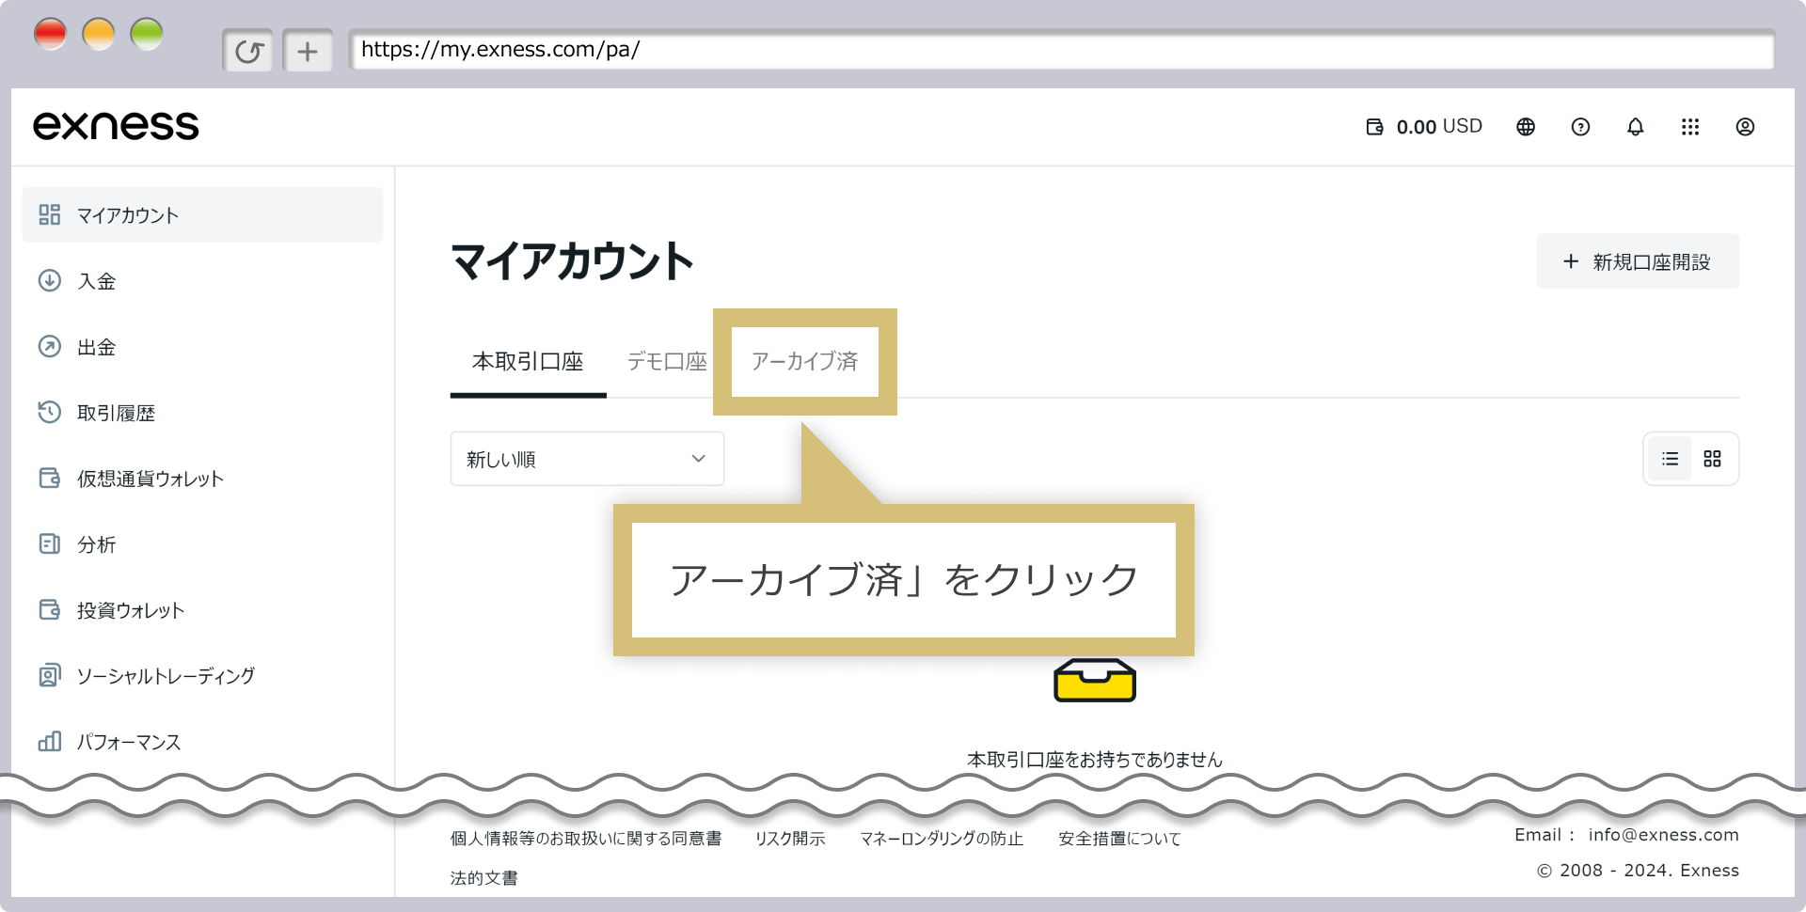Switch to the アーカイブ済 tab

pos(804,361)
